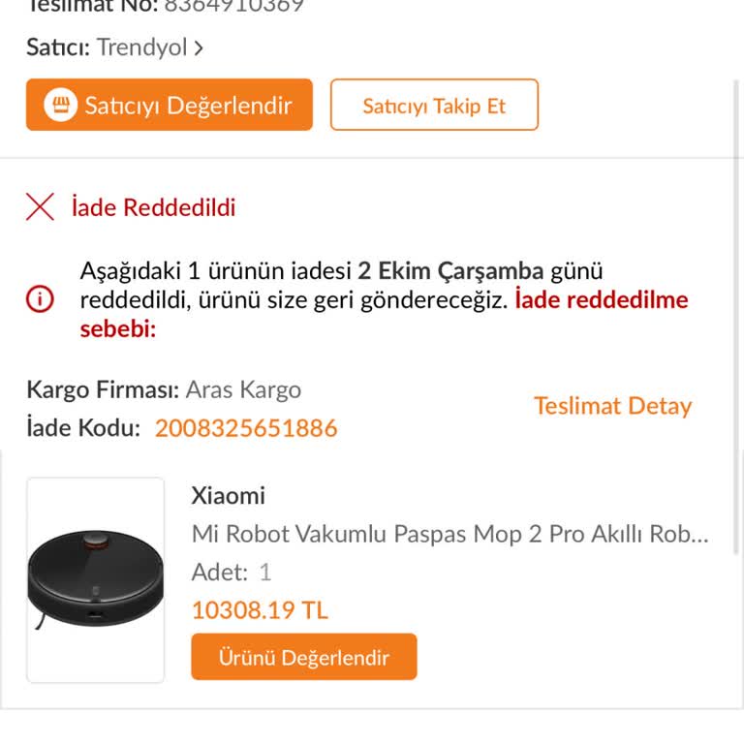Open Teslimat Detay

click(612, 406)
